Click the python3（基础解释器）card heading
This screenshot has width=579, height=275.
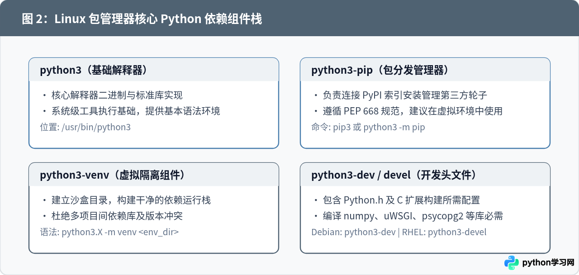tap(94, 70)
